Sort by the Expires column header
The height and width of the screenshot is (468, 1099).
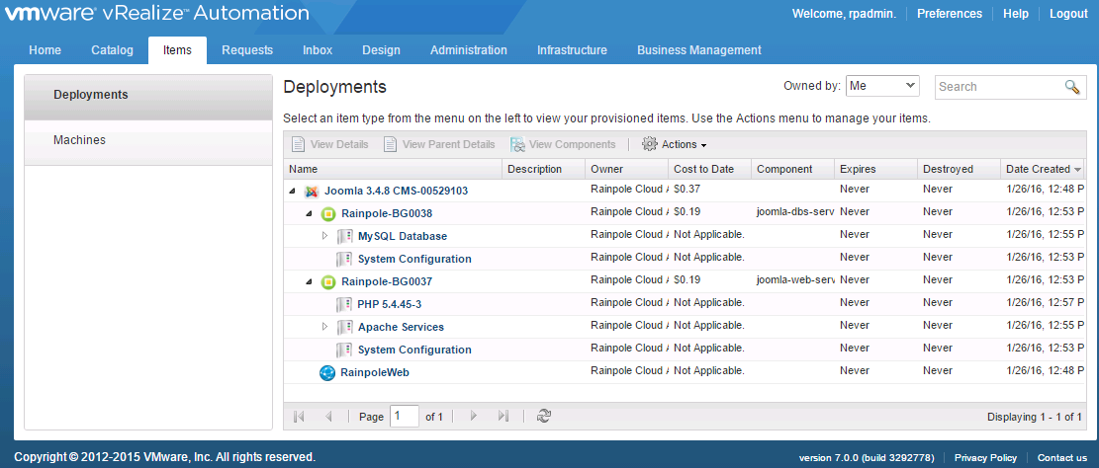pyautogui.click(x=875, y=169)
